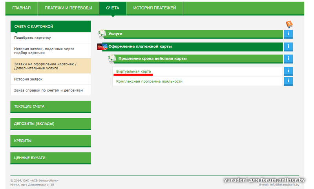The width and height of the screenshot is (314, 189).
Task: Click the © 2014, ОАО «АСБ Беларусбанк» text
Action: click(35, 180)
